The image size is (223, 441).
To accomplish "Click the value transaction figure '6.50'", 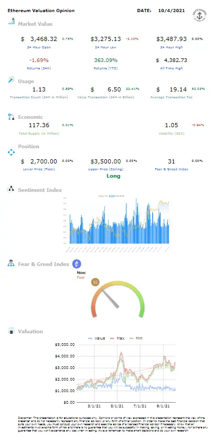I will (x=114, y=89).
